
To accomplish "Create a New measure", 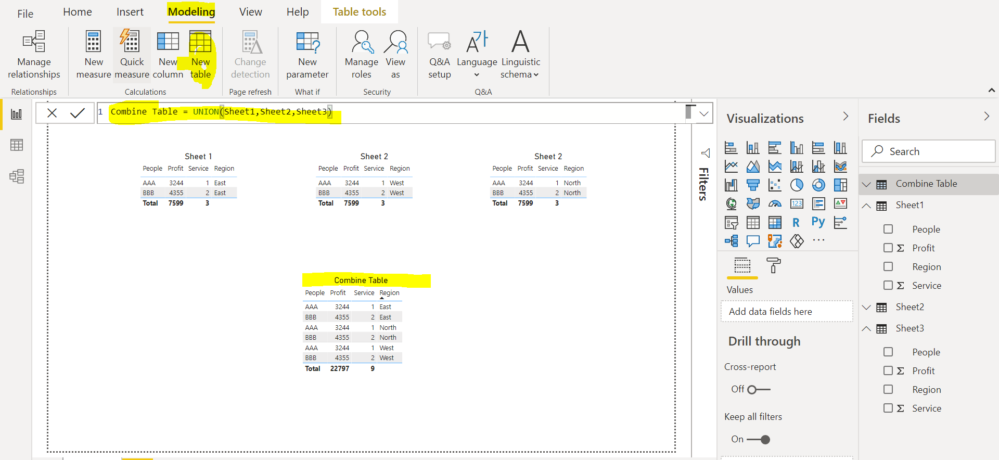I will click(x=94, y=55).
